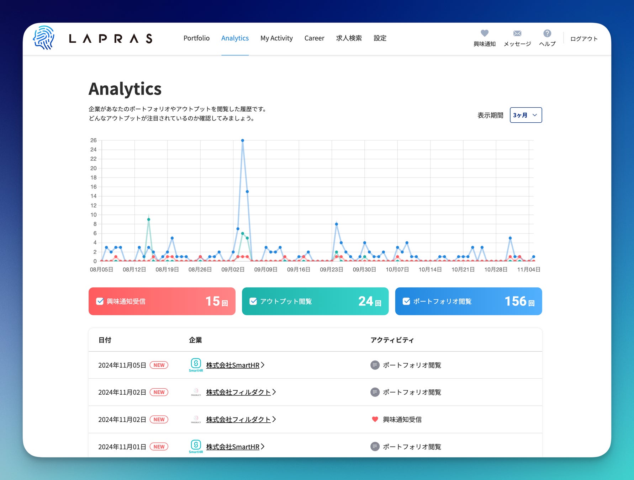The width and height of the screenshot is (634, 480).
Task: Expand chevron next to 株式会社フィルダクト 興味通知受信 row
Action: click(274, 419)
